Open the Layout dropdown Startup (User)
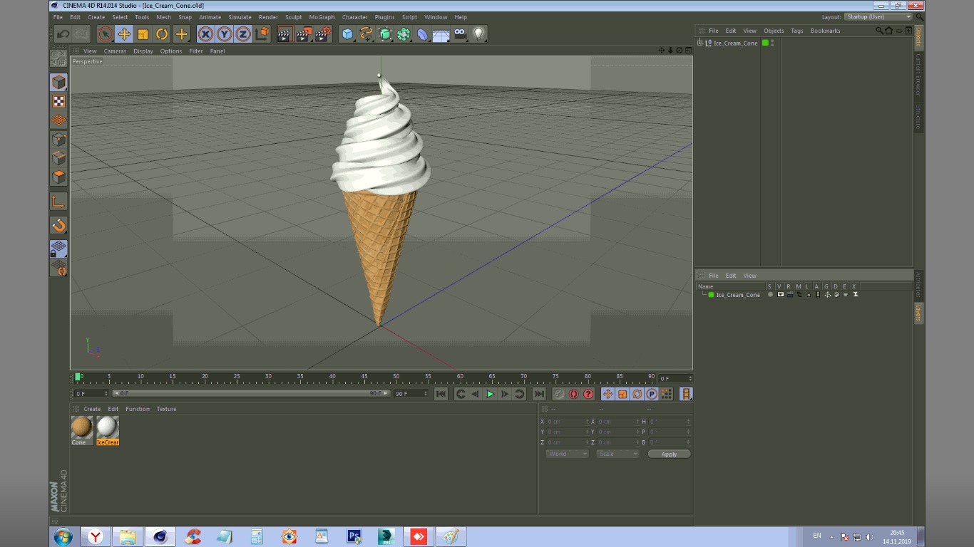 878,17
